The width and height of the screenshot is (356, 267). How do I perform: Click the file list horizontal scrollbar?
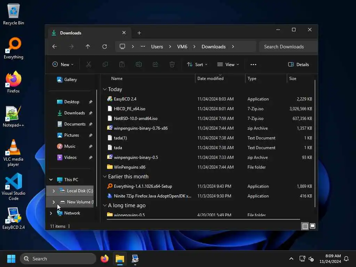point(203,219)
